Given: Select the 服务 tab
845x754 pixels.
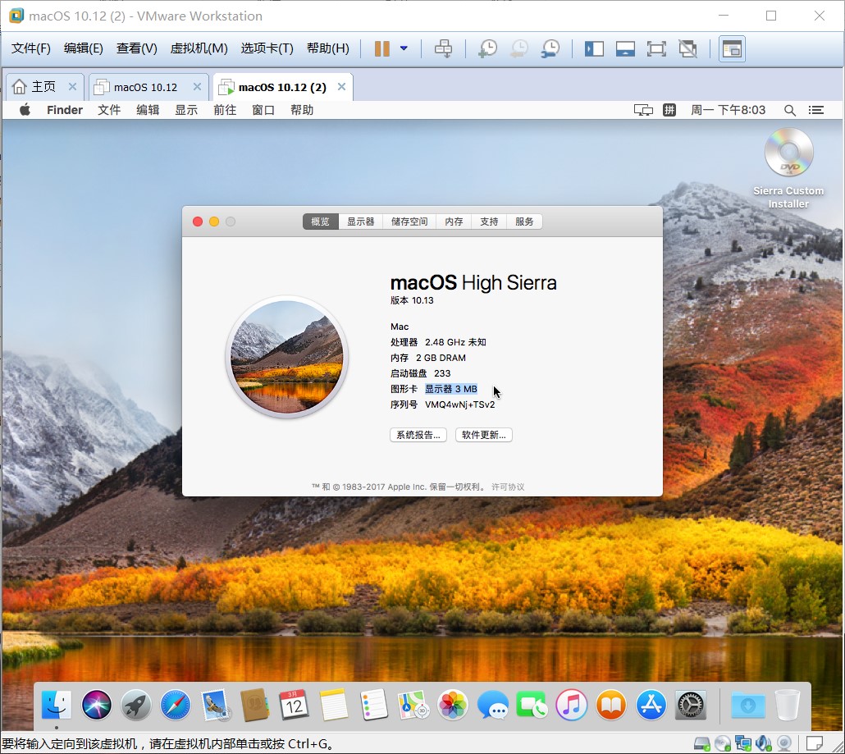Looking at the screenshot, I should tap(524, 222).
